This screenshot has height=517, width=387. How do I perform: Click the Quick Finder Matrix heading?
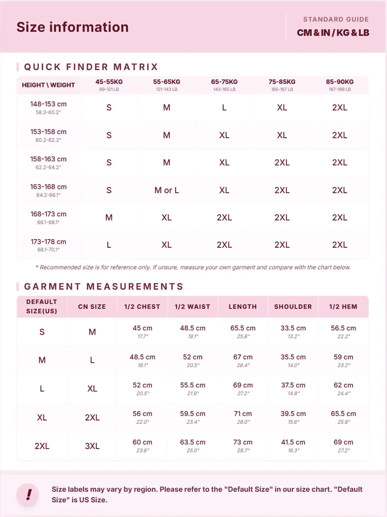coord(91,67)
